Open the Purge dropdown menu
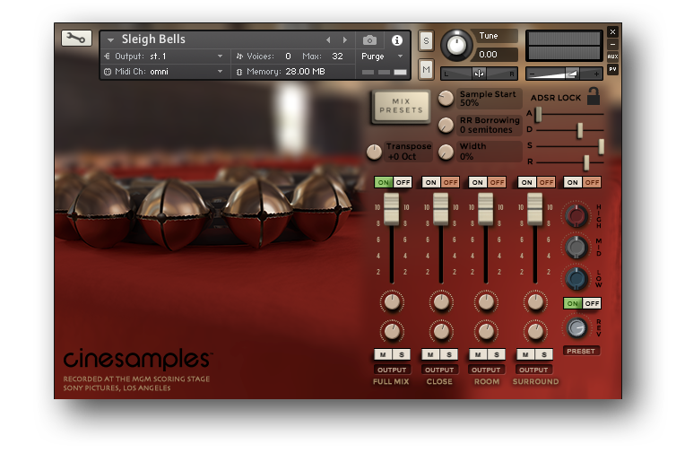This screenshot has height=453, width=676. click(401, 57)
